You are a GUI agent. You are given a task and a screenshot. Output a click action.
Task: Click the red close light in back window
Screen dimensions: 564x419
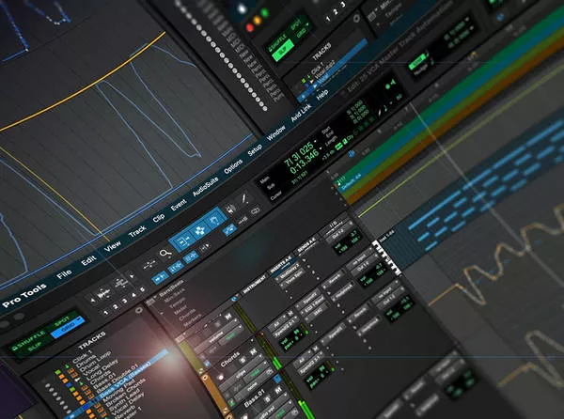tap(250, 27)
